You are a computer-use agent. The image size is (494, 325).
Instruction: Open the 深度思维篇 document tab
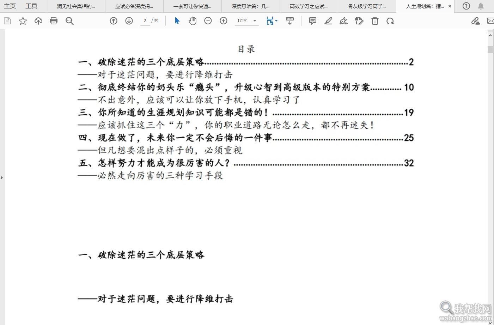[251, 6]
